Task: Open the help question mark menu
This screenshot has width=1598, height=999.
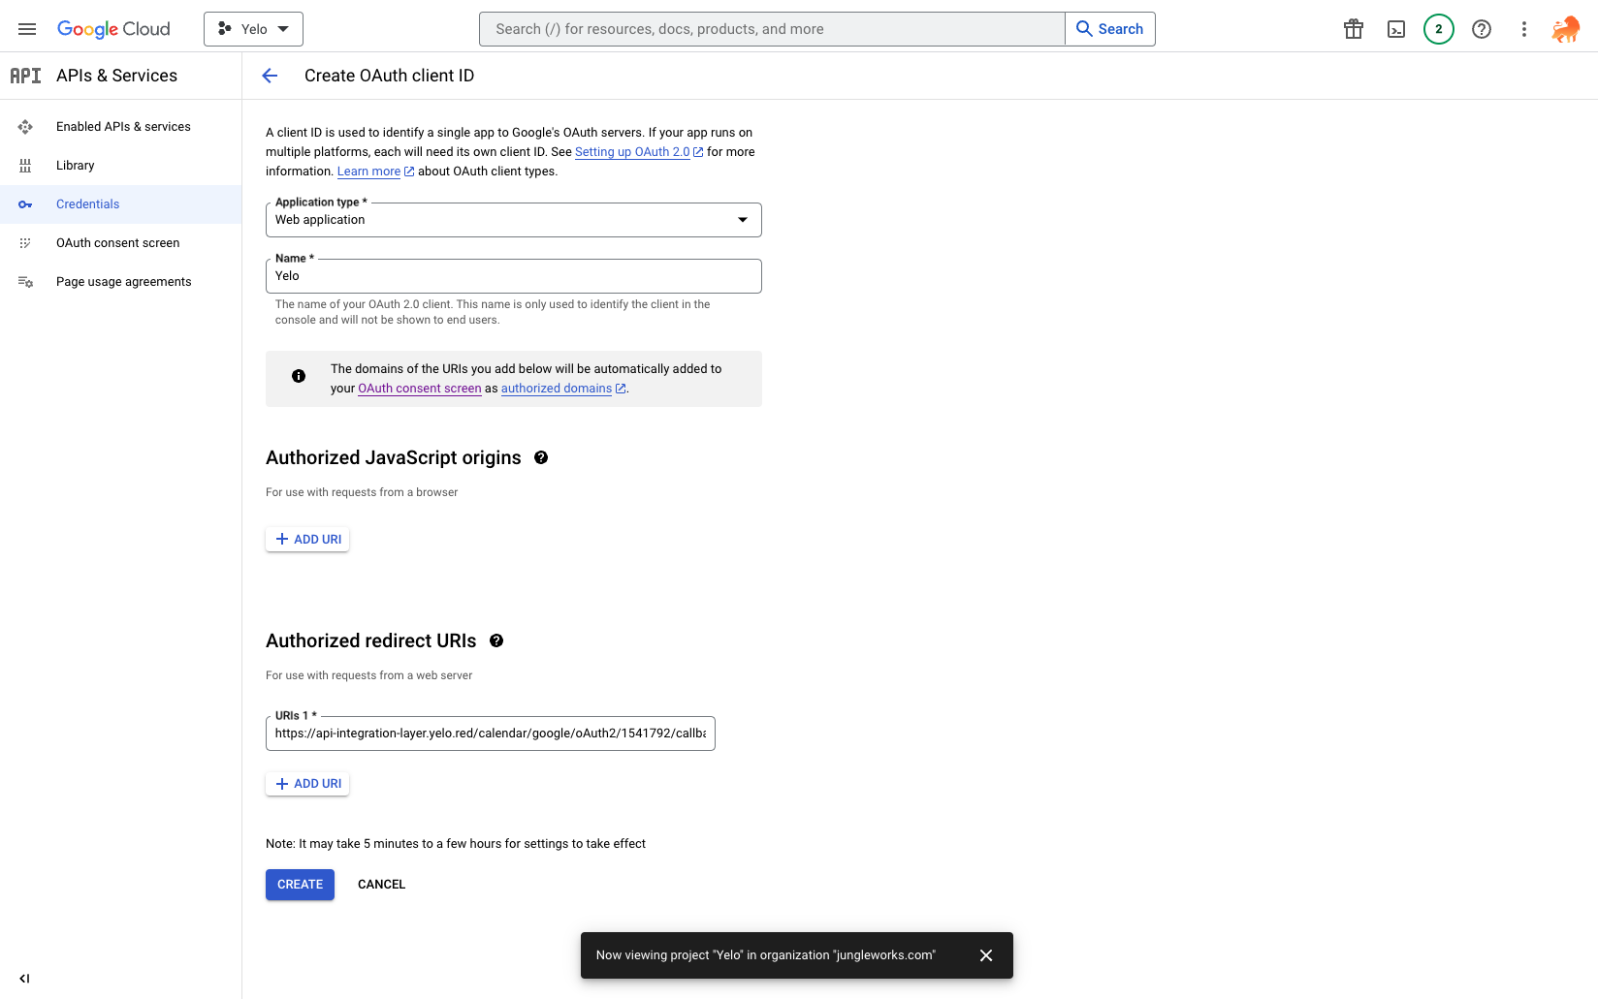Action: (1482, 29)
